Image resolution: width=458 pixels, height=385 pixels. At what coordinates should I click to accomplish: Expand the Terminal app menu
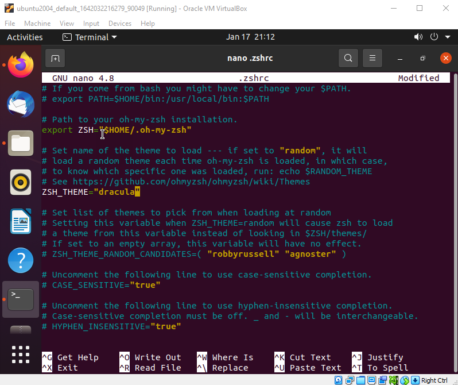pos(90,37)
